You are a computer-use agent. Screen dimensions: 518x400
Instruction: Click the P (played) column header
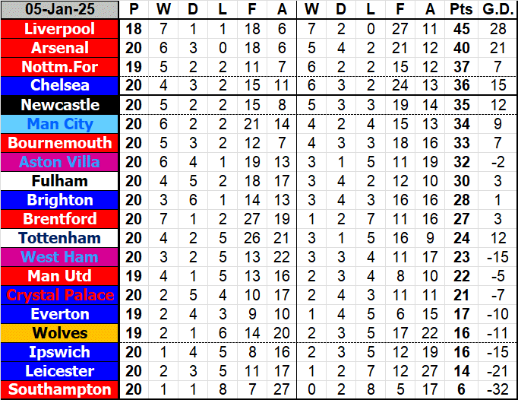[134, 10]
